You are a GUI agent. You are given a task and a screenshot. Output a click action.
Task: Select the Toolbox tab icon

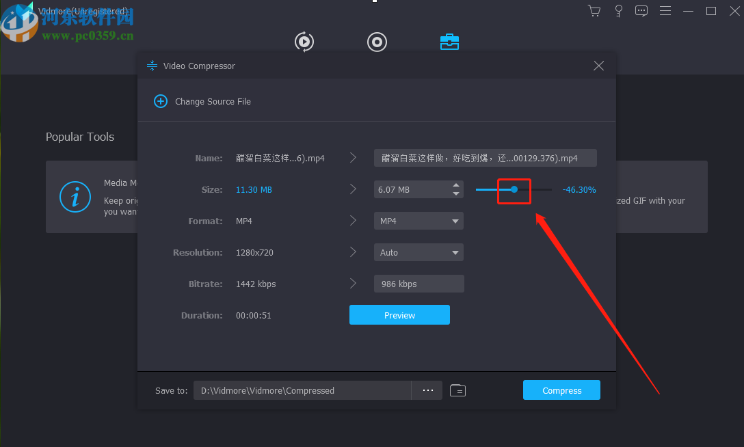pos(449,42)
